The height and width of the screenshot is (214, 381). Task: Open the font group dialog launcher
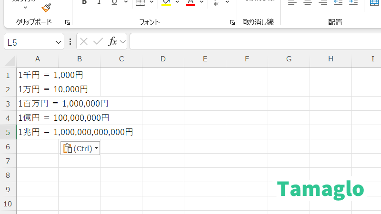(232, 22)
